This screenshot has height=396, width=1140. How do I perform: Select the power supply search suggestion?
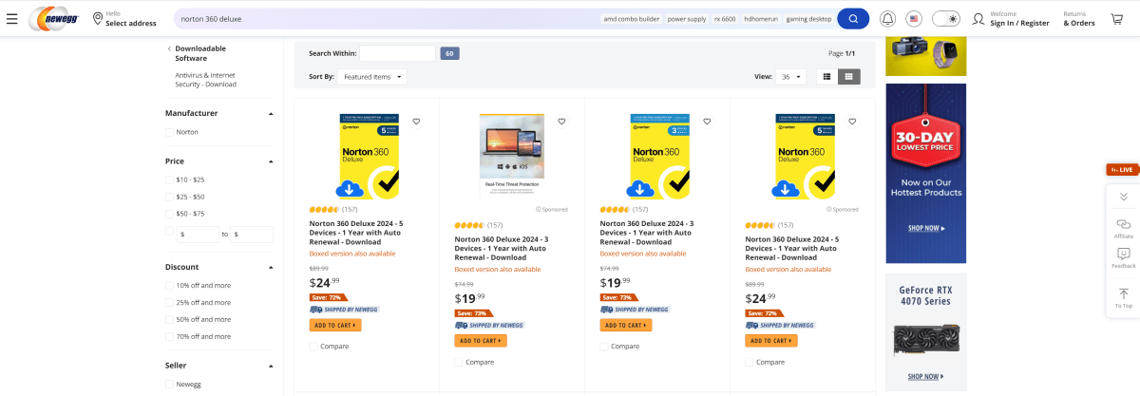click(x=687, y=19)
